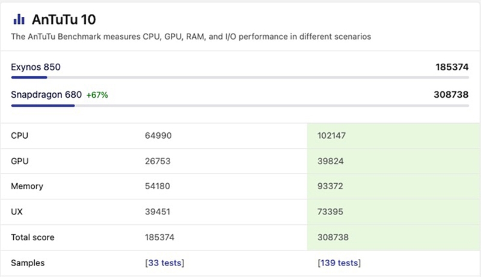
Task: Click CPU value 64990
Action: [158, 136]
